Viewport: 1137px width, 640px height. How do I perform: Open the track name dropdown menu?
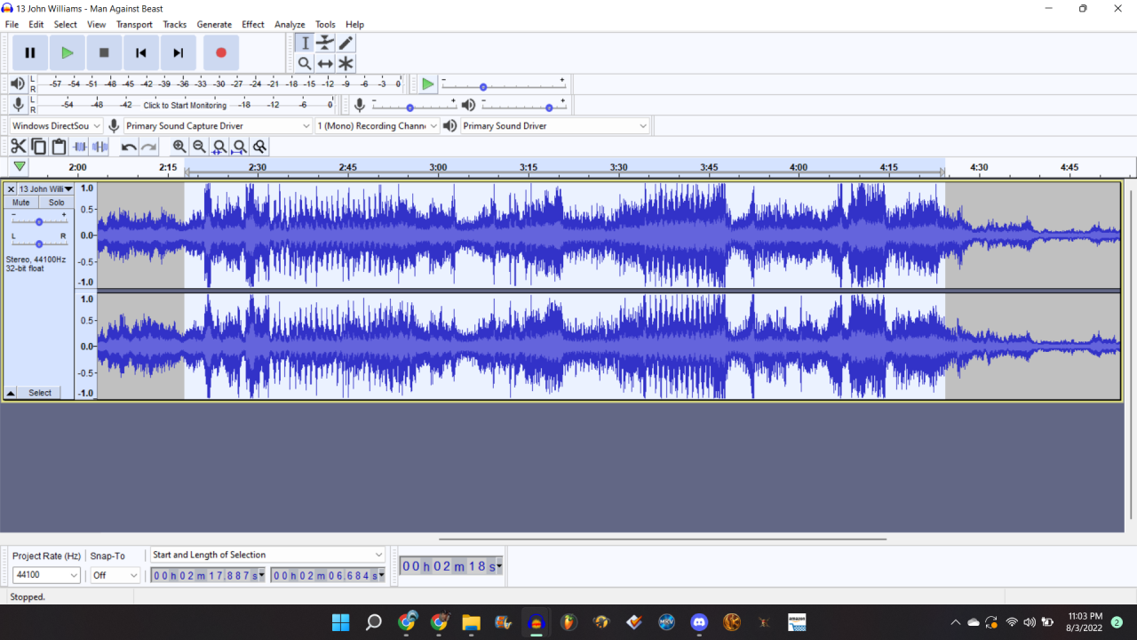coord(46,188)
